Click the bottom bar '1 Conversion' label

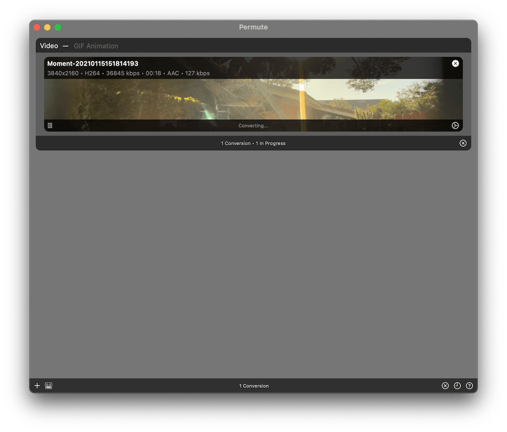pyautogui.click(x=254, y=386)
